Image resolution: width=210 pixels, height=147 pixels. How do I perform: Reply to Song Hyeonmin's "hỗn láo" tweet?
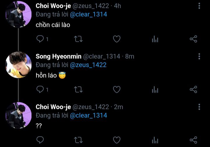pyautogui.click(x=40, y=89)
